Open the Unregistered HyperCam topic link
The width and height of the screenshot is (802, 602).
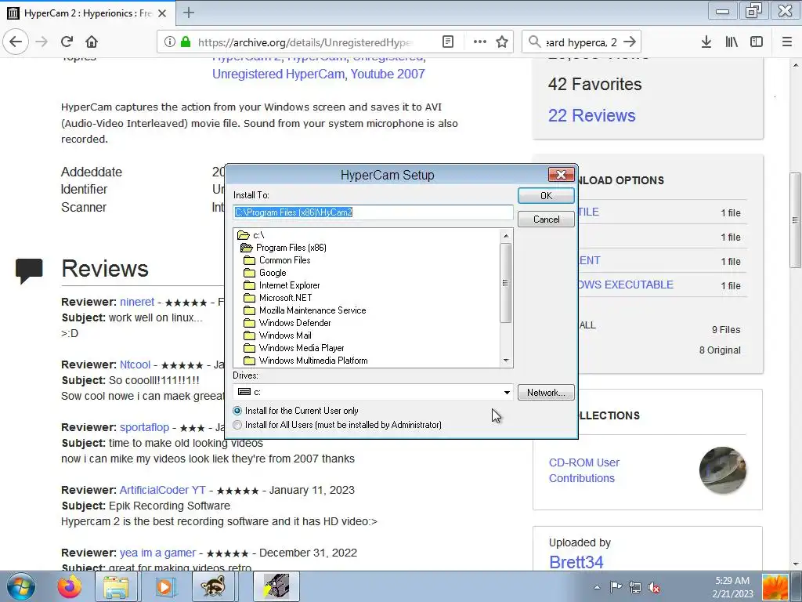278,74
